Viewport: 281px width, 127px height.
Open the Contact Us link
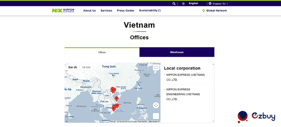[x=219, y=3]
